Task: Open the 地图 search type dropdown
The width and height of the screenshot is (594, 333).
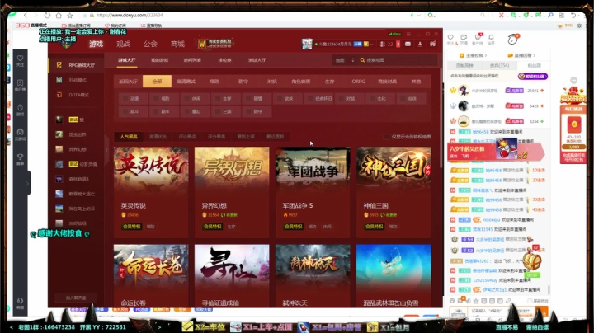Action: click(344, 60)
